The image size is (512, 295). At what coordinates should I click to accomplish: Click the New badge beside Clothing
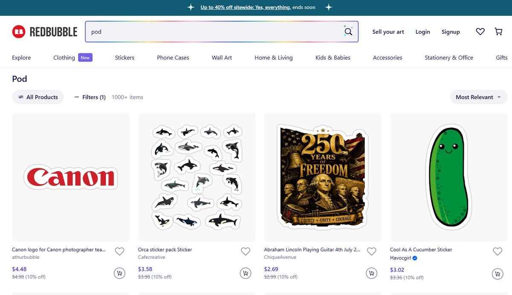coord(85,57)
